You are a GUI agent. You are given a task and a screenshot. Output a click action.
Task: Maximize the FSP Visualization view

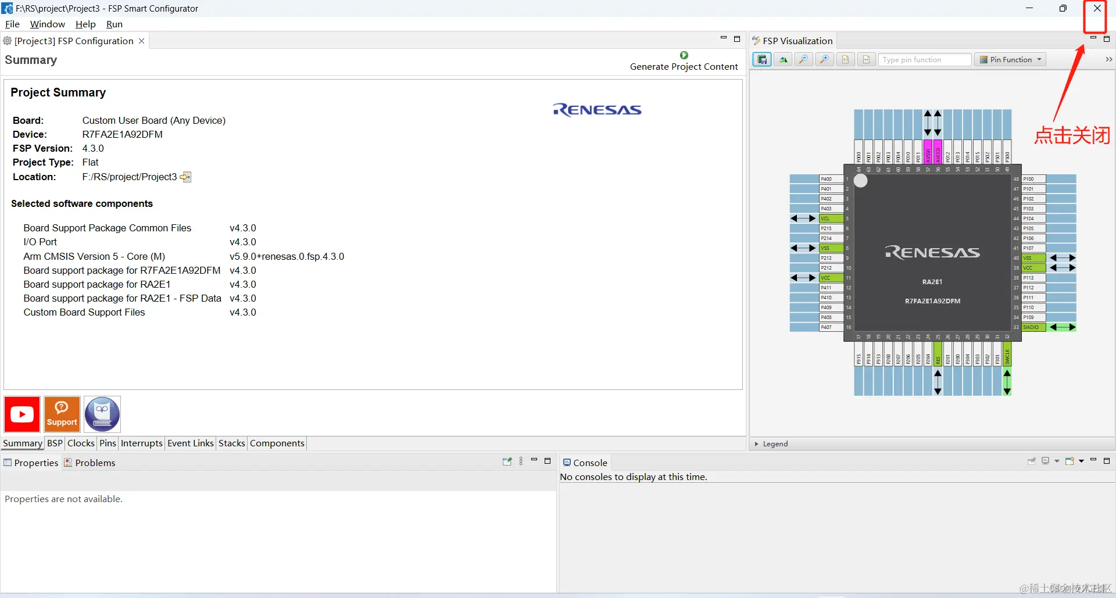pyautogui.click(x=1107, y=39)
